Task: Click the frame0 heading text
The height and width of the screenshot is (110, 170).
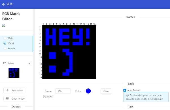Action: [131, 17]
